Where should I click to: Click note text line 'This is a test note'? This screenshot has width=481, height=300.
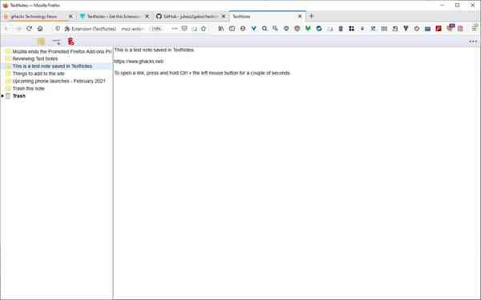click(154, 50)
